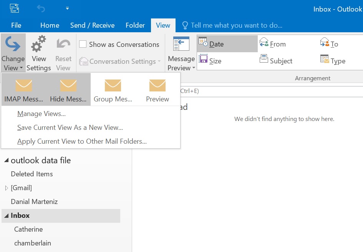The image size is (363, 252).
Task: Collapse the outlook data file tree
Action: pyautogui.click(x=7, y=160)
